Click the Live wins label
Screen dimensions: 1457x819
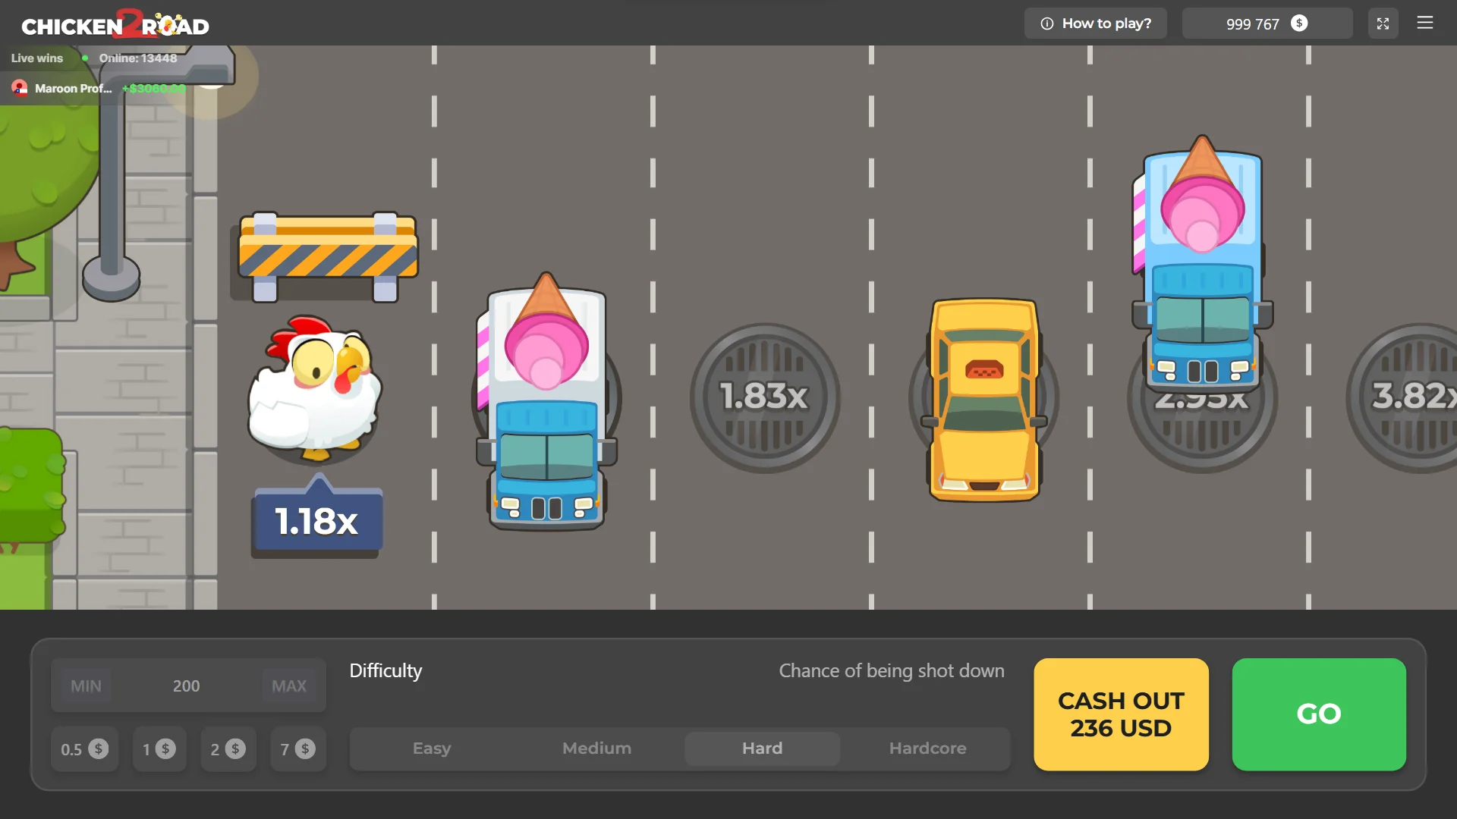pyautogui.click(x=37, y=58)
